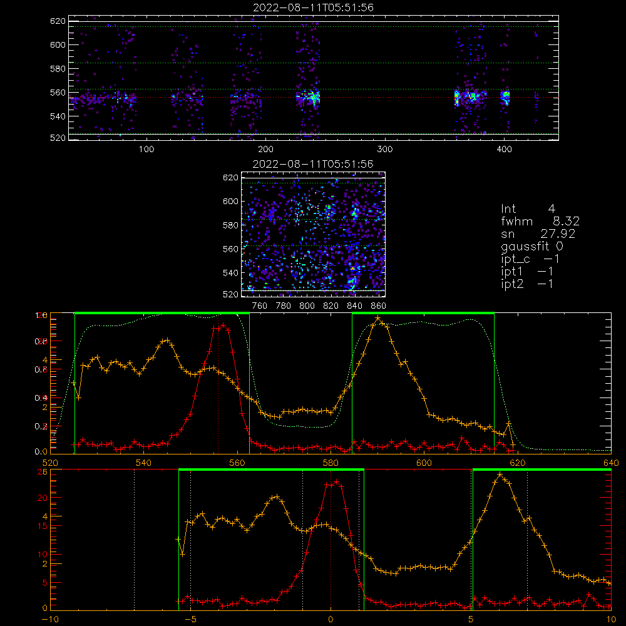
Task: Click x-axis label 520 on third plot
Action: (x=50, y=463)
